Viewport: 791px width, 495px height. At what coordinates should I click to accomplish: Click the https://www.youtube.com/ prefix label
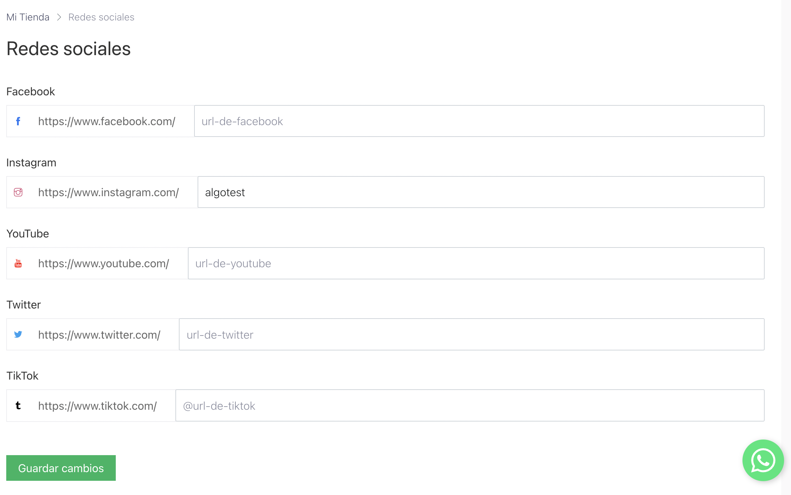coord(104,263)
